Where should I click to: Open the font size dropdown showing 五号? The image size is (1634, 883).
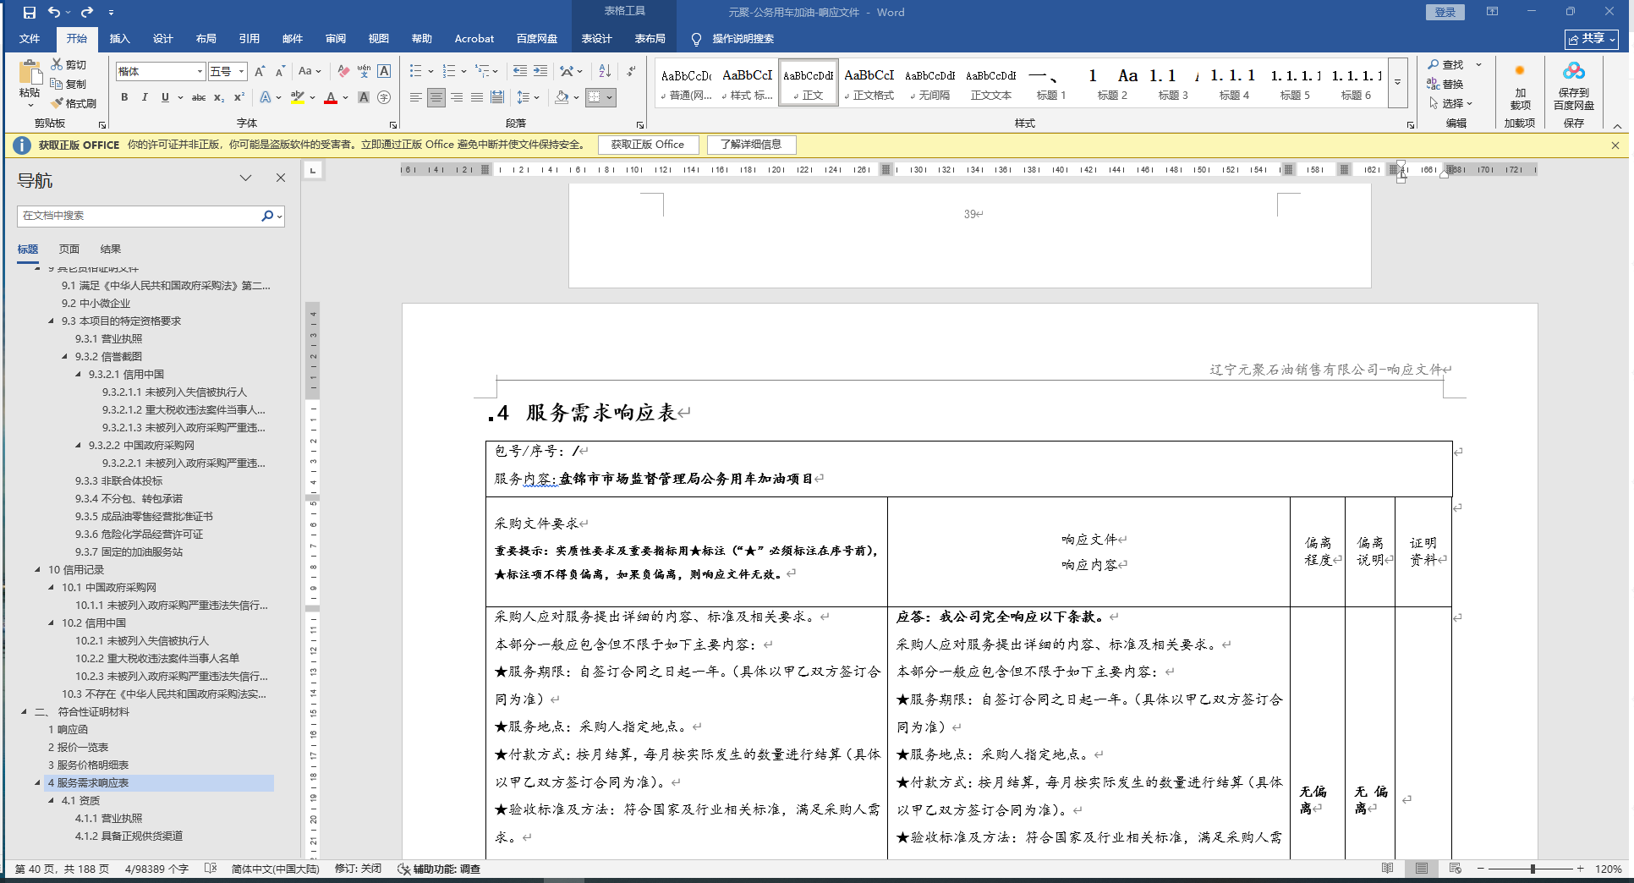click(x=241, y=72)
